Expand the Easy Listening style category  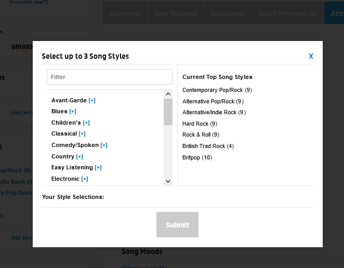(x=98, y=168)
